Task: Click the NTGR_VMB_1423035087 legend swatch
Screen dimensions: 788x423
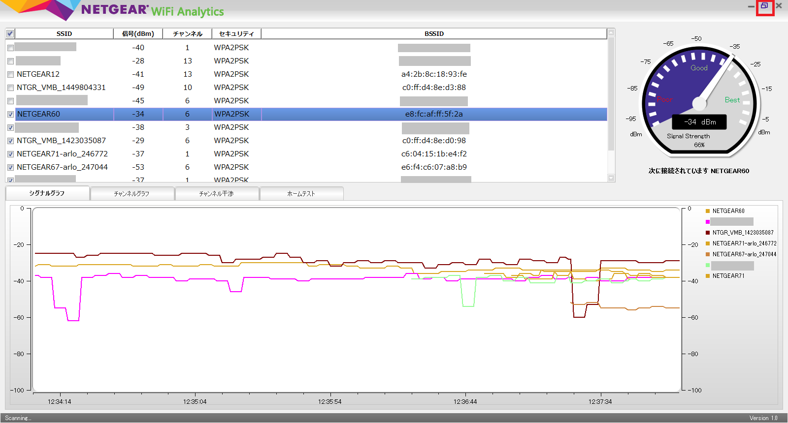Action: coord(708,233)
